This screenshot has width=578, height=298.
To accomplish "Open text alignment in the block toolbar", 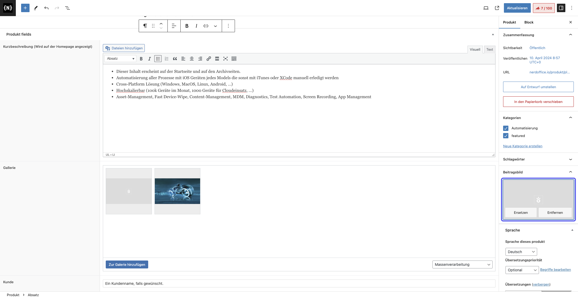I will click(174, 26).
